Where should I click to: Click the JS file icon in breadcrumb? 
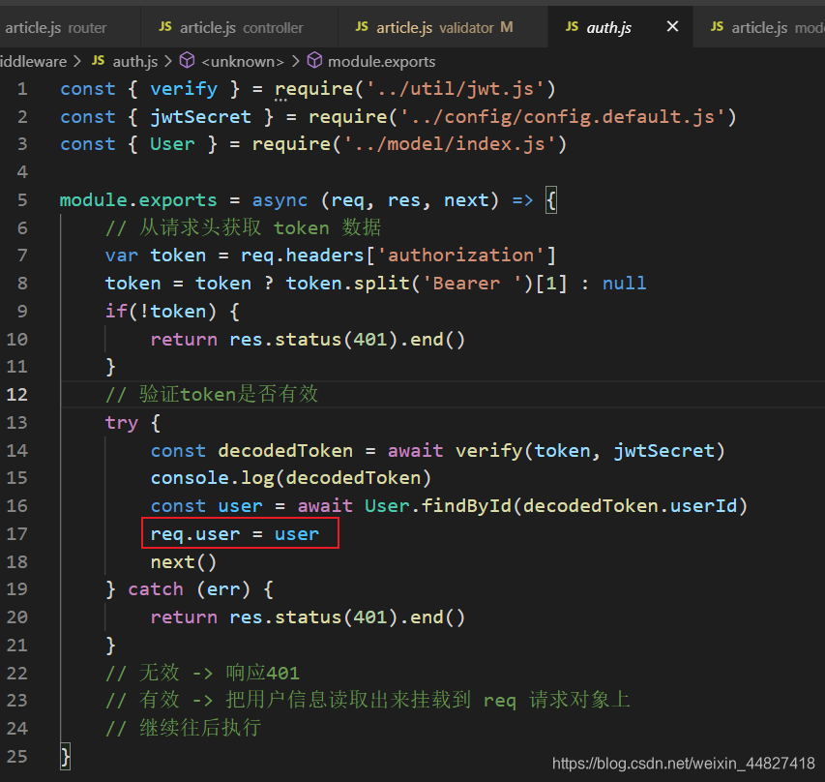99,61
